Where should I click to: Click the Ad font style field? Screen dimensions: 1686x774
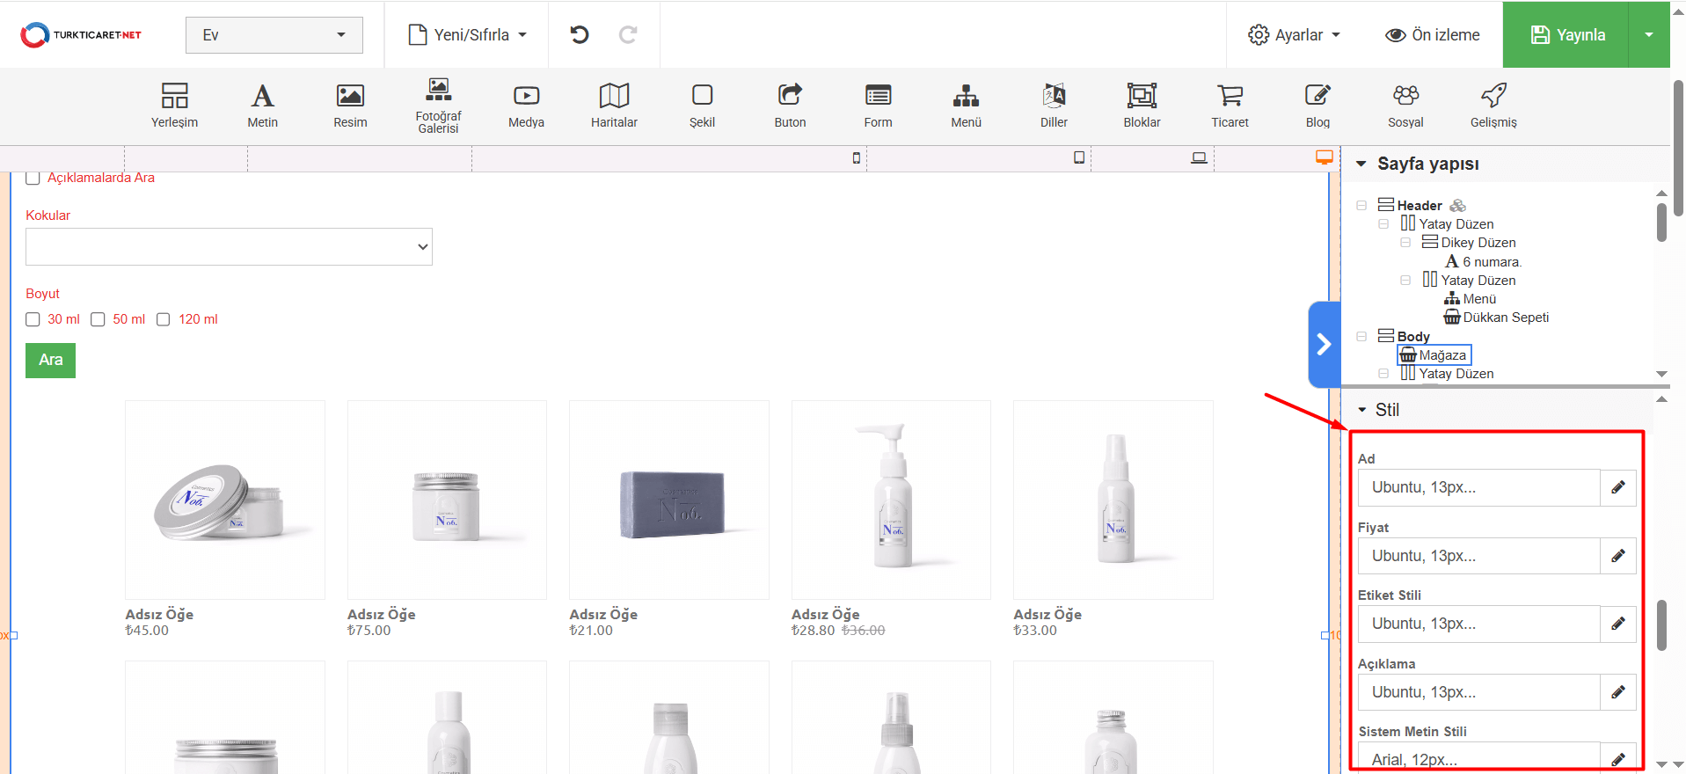click(x=1478, y=487)
